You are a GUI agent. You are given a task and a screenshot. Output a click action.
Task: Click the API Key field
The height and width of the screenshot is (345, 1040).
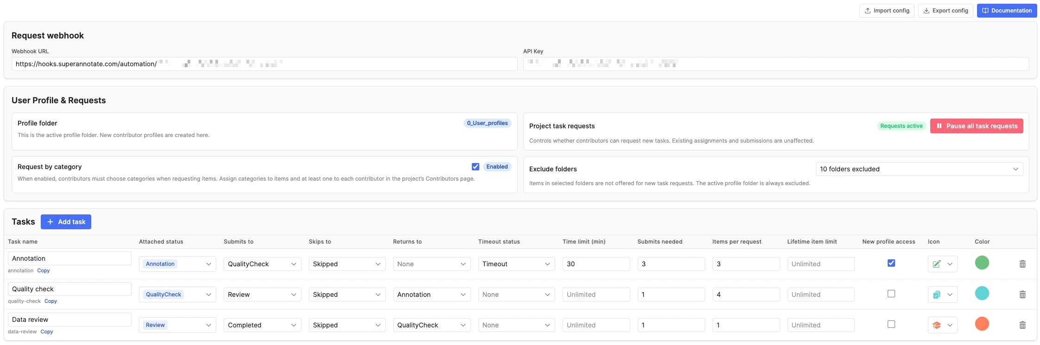(776, 64)
